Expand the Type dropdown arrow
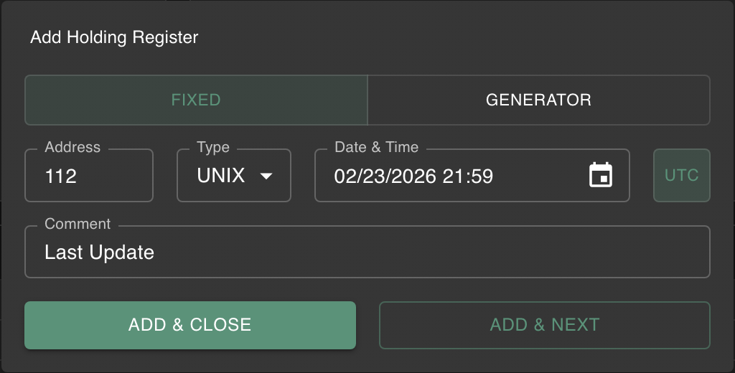The width and height of the screenshot is (735, 373). [x=266, y=176]
